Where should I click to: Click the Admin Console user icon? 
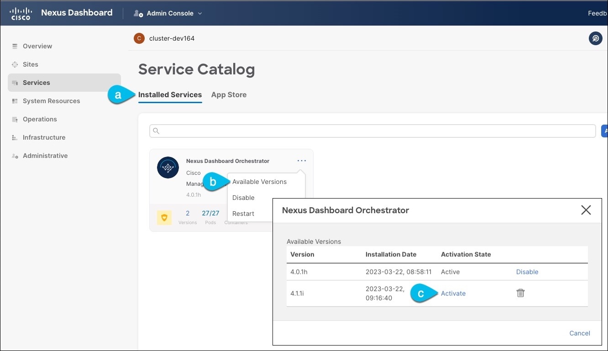[x=138, y=14]
